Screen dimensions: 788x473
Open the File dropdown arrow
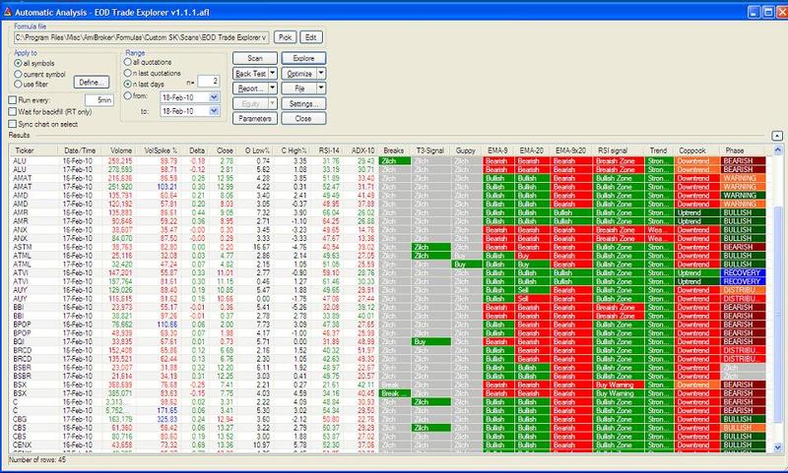click(321, 89)
